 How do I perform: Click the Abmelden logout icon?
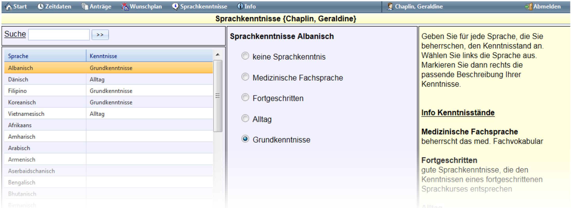[x=529, y=7]
